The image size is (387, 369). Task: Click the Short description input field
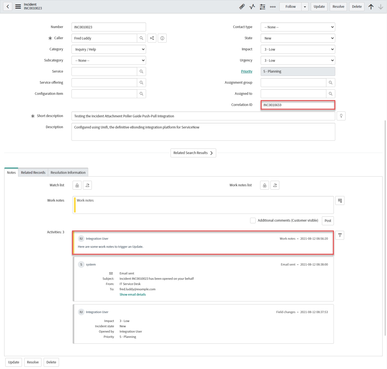(x=203, y=116)
